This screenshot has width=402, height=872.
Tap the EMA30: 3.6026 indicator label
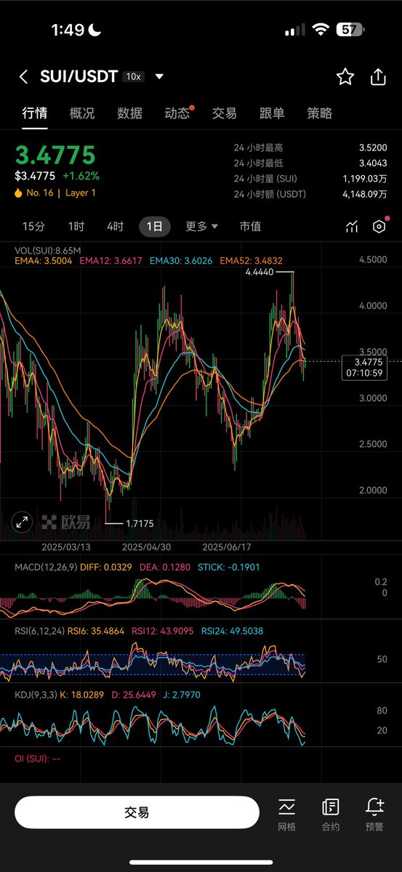181,260
